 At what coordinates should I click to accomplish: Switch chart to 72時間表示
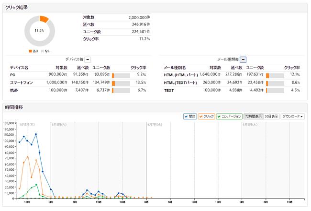tap(253, 117)
